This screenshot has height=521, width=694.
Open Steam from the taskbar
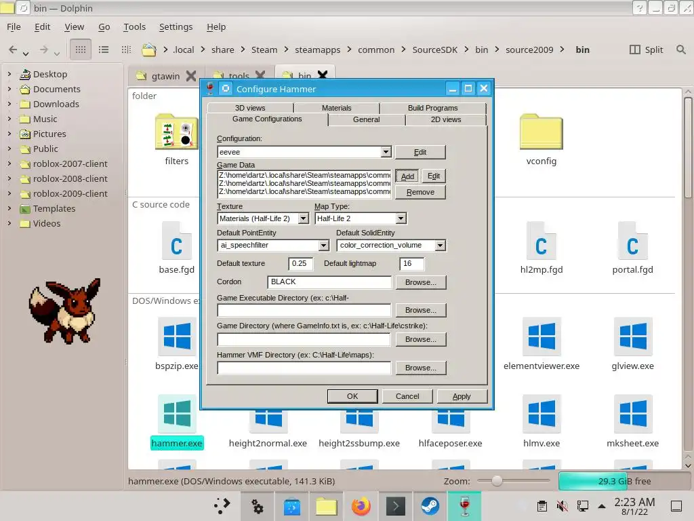pyautogui.click(x=430, y=506)
